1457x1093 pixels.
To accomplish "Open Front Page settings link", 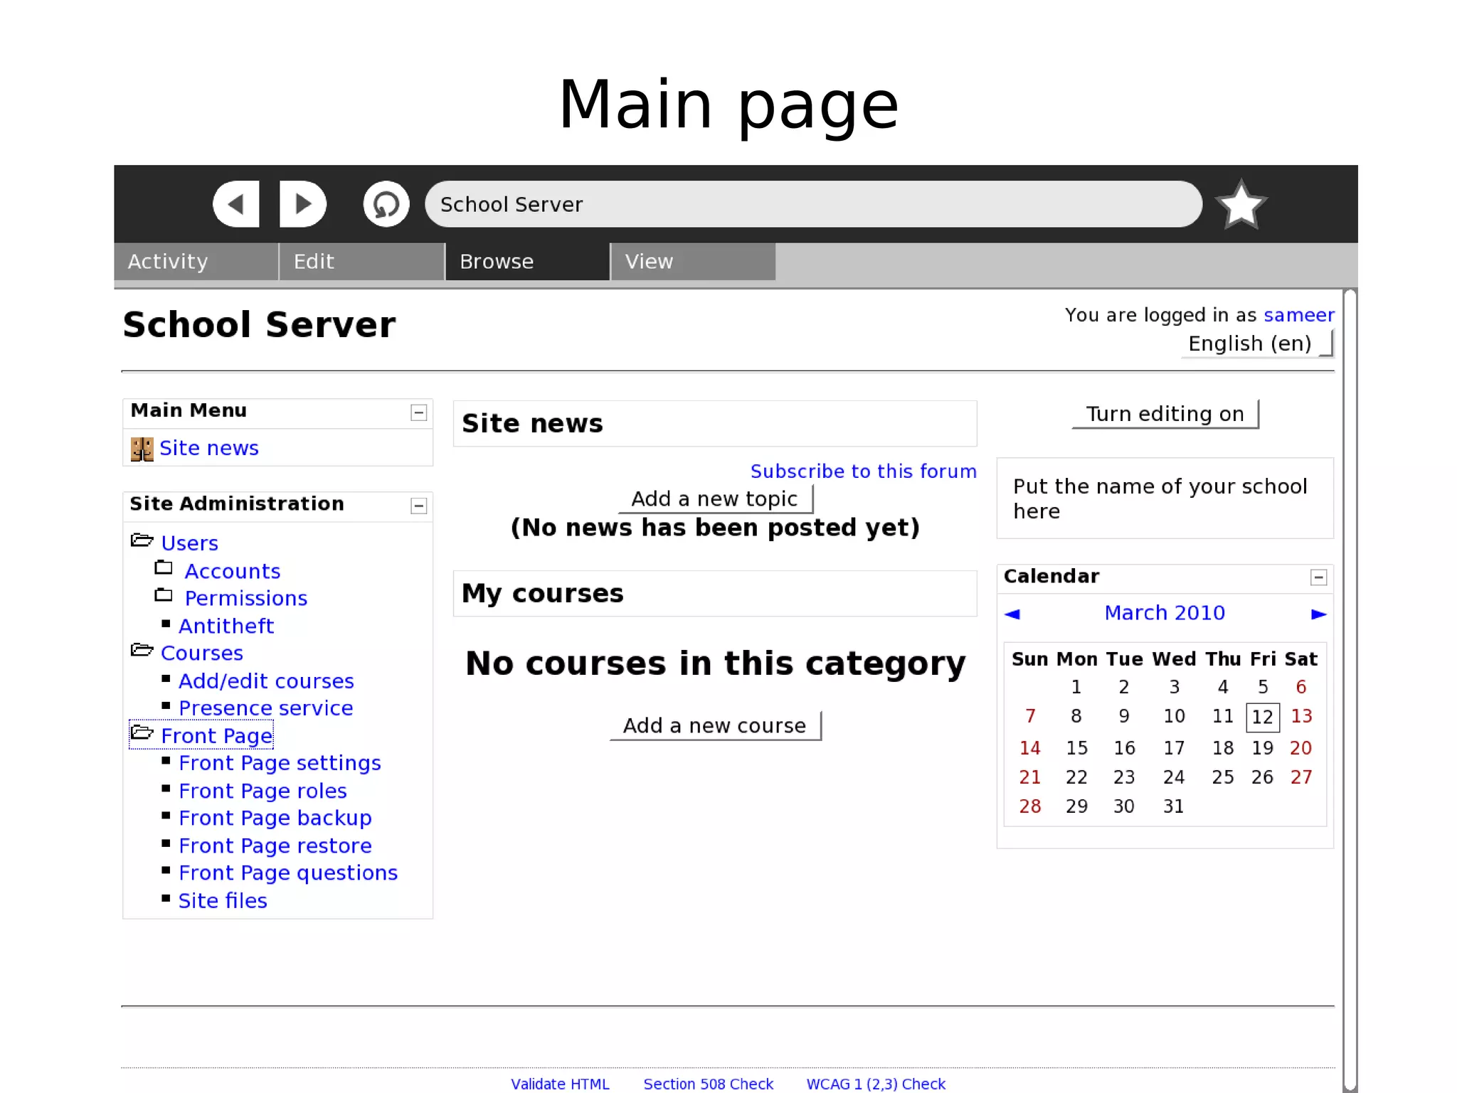I will (280, 763).
